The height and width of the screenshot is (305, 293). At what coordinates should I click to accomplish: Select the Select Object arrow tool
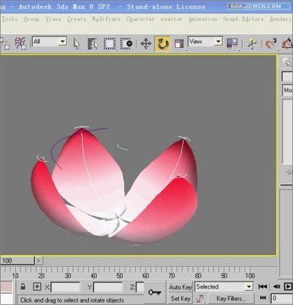(76, 44)
